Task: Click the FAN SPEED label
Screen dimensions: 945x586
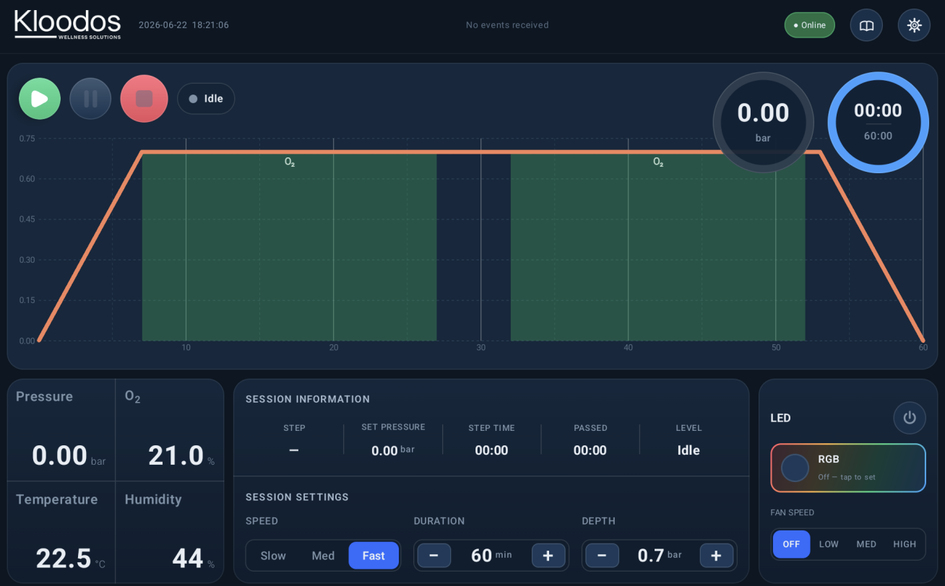Action: click(792, 512)
